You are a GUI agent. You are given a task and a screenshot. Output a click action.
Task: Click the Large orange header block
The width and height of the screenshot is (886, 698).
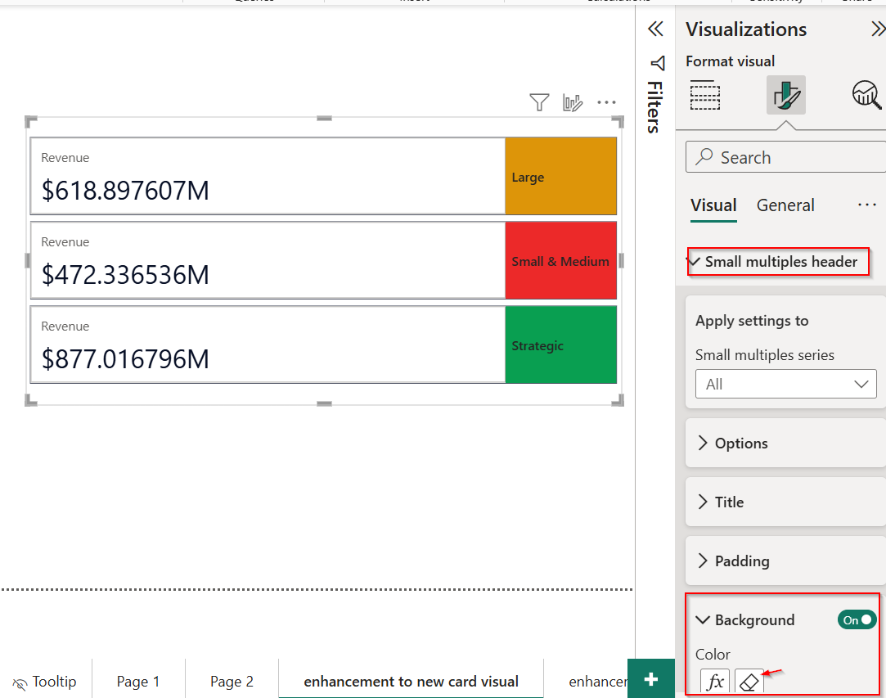coord(560,176)
